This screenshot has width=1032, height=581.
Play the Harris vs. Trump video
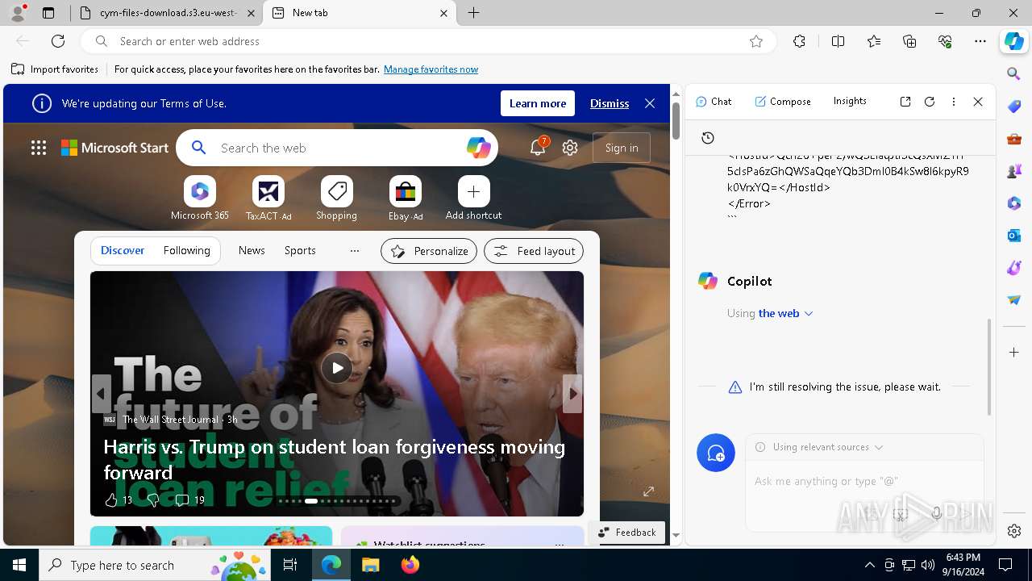click(337, 368)
